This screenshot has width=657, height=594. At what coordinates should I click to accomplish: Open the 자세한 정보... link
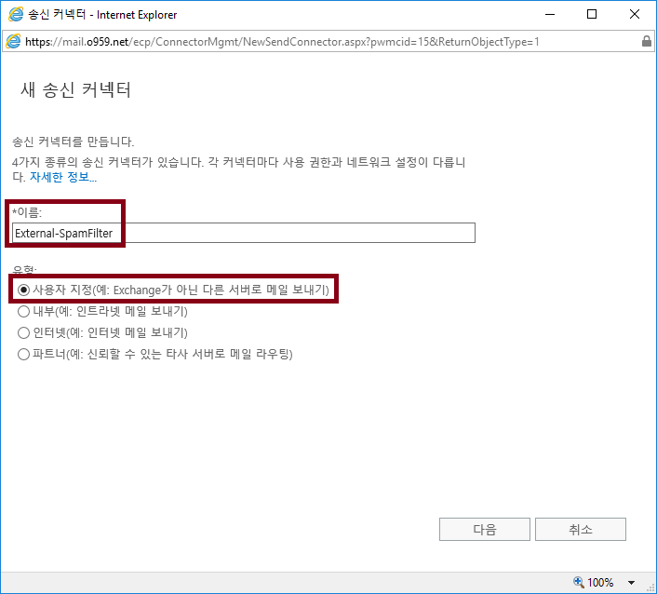pos(63,177)
